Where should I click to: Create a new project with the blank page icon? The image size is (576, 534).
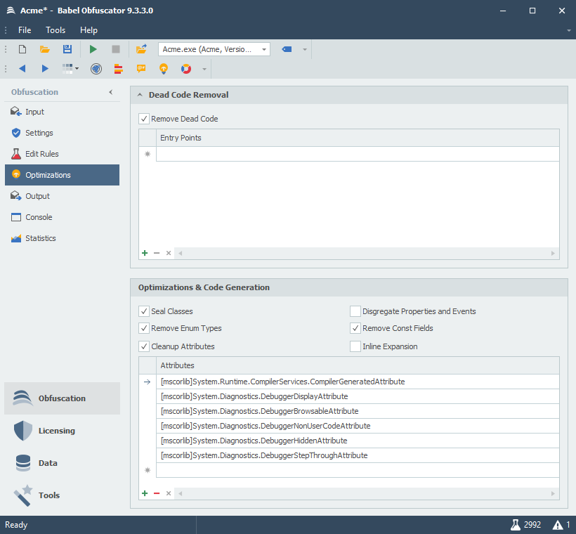[x=22, y=49]
